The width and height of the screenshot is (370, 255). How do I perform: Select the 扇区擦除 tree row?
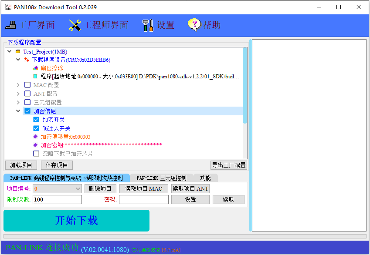(x=52, y=68)
